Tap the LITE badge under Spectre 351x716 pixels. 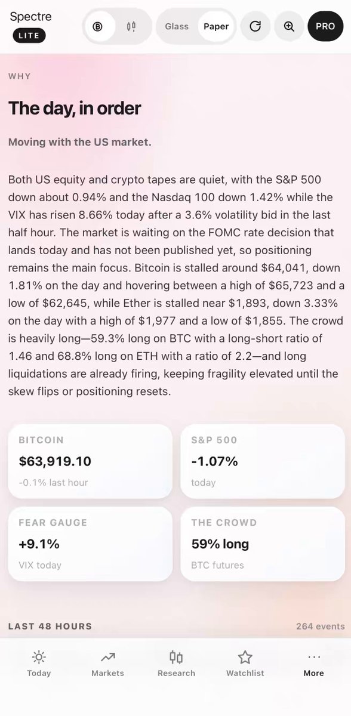(28, 36)
